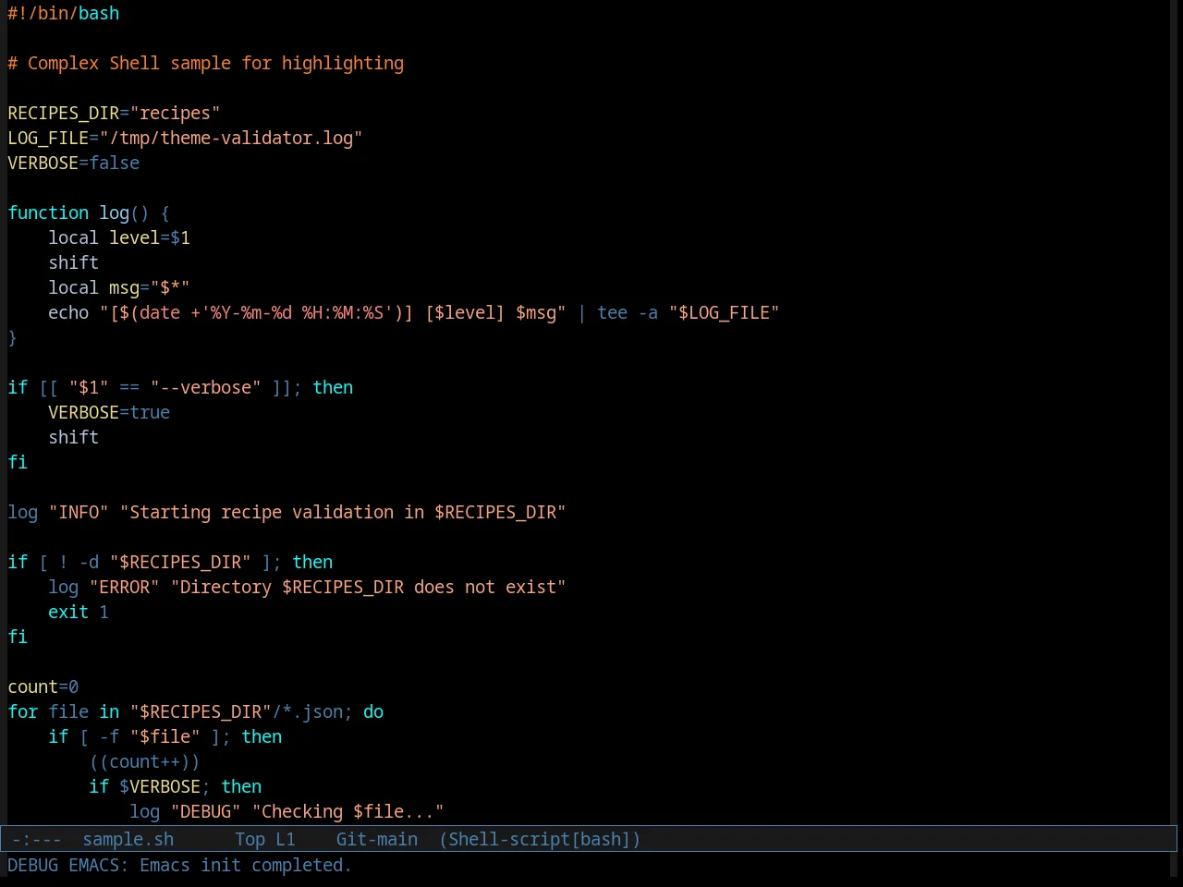Click the string "/tmp/theme-validator.log"
The height and width of the screenshot is (887, 1183).
click(x=231, y=138)
